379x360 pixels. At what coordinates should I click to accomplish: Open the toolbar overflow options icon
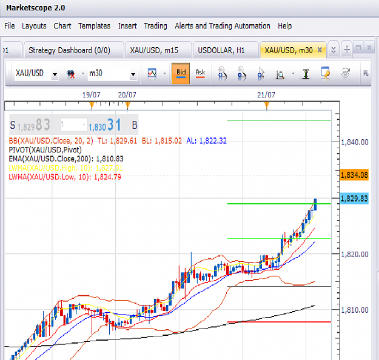pos(366,73)
